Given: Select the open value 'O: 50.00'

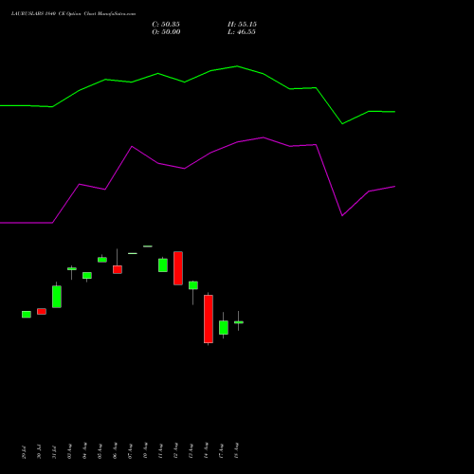Looking at the screenshot, I should (166, 32).
